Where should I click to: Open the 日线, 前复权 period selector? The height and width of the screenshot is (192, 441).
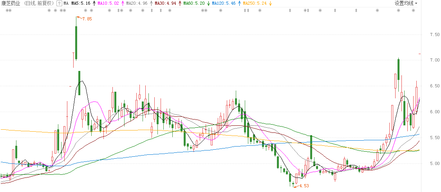[x=39, y=3]
